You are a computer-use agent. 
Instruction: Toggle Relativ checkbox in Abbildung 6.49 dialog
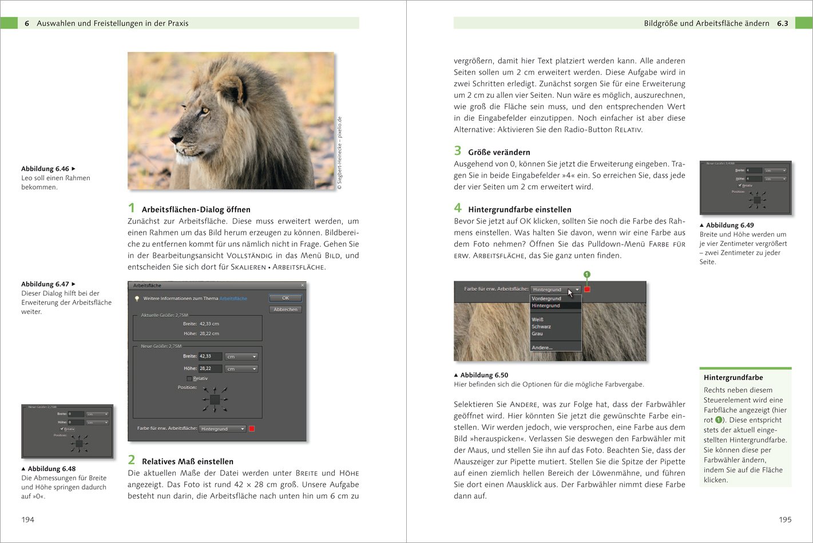tap(740, 185)
